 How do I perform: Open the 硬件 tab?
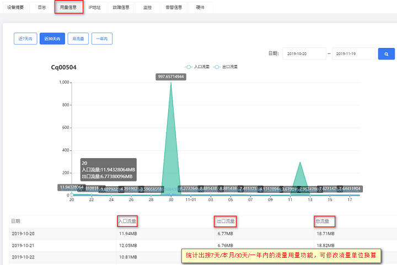click(200, 8)
